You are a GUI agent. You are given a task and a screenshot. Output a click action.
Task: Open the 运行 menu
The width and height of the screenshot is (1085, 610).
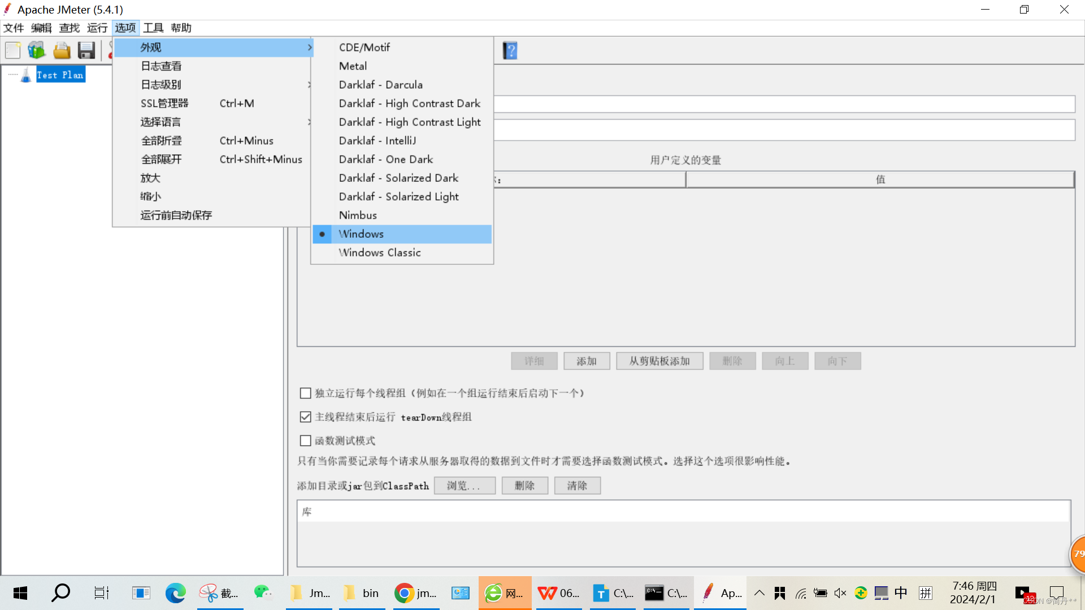pos(97,28)
